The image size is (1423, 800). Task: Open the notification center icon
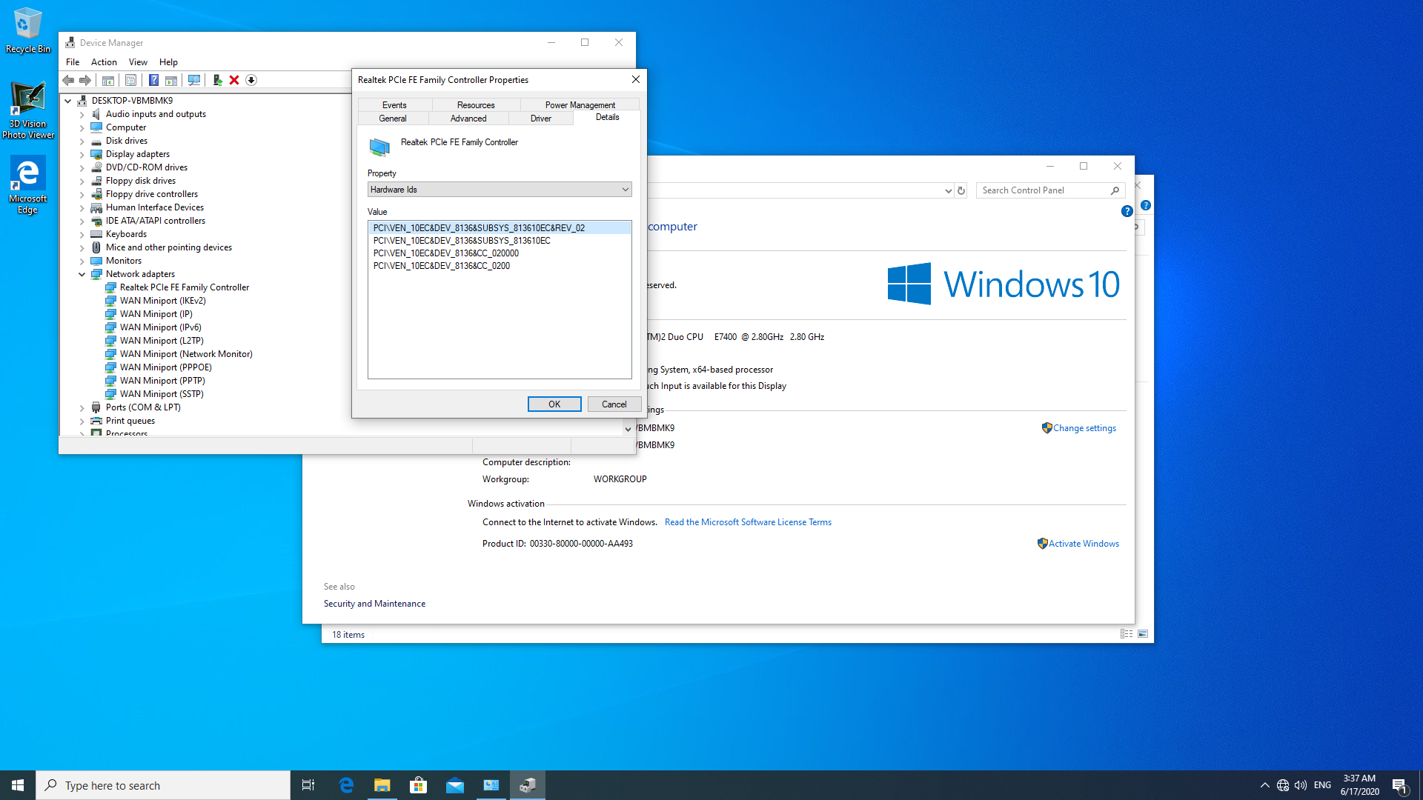point(1399,785)
